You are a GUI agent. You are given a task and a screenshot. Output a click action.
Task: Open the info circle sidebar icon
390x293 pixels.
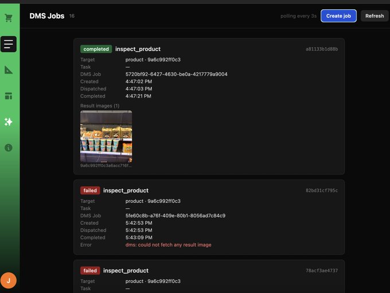pyautogui.click(x=9, y=148)
